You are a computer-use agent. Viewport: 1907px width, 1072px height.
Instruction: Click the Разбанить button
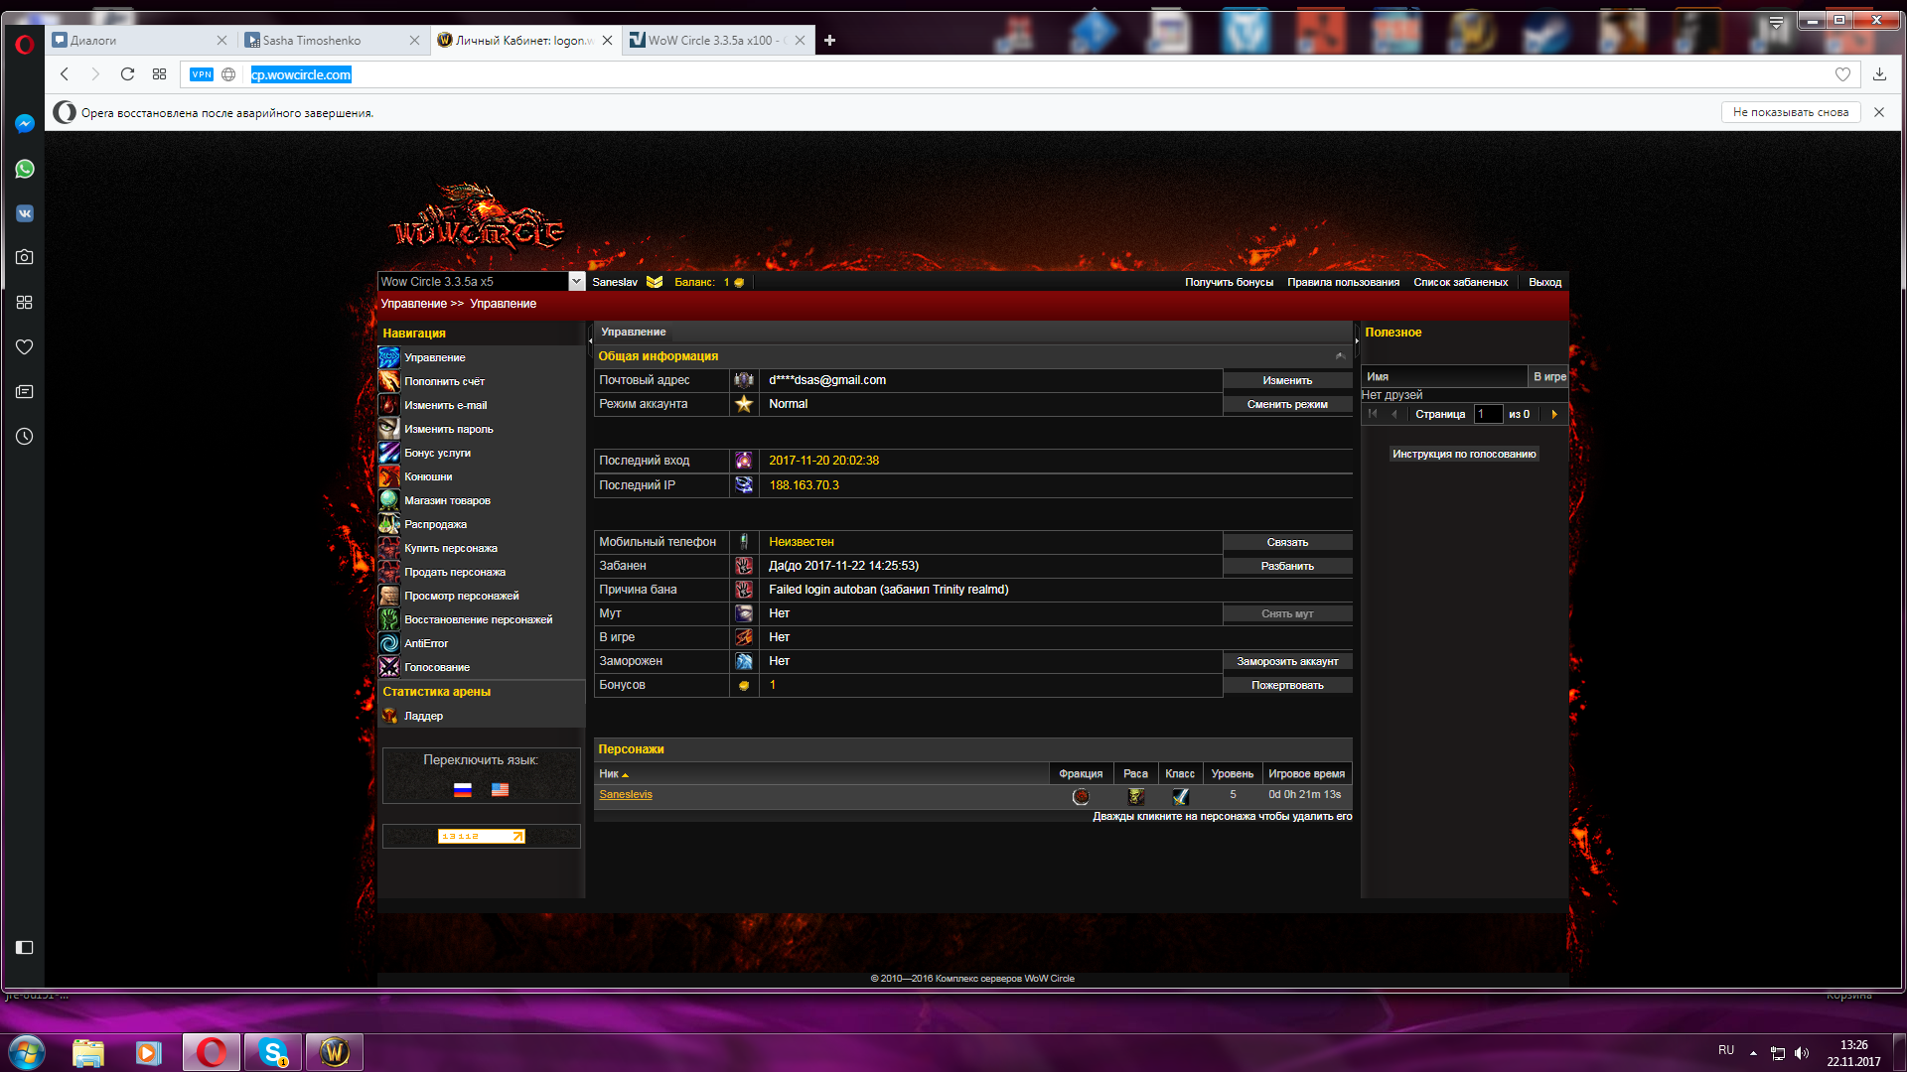click(1287, 566)
